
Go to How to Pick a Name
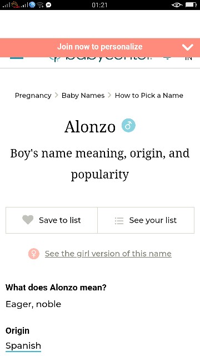[x=149, y=96]
